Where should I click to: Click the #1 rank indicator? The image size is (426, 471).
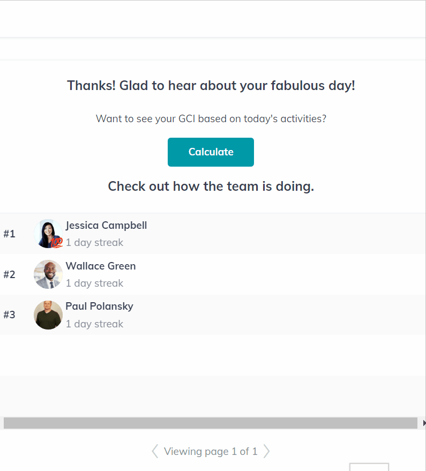[10, 234]
